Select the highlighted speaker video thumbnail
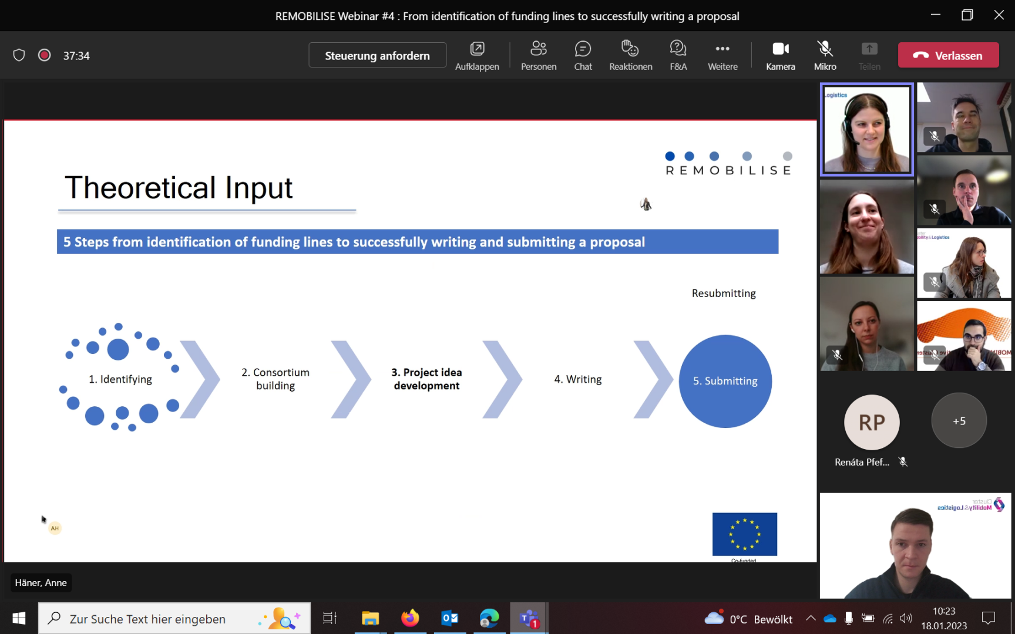Viewport: 1015px width, 634px height. pyautogui.click(x=866, y=129)
